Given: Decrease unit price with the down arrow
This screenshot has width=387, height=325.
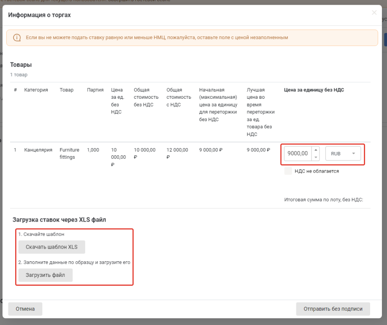Looking at the screenshot, I should tap(316, 157).
